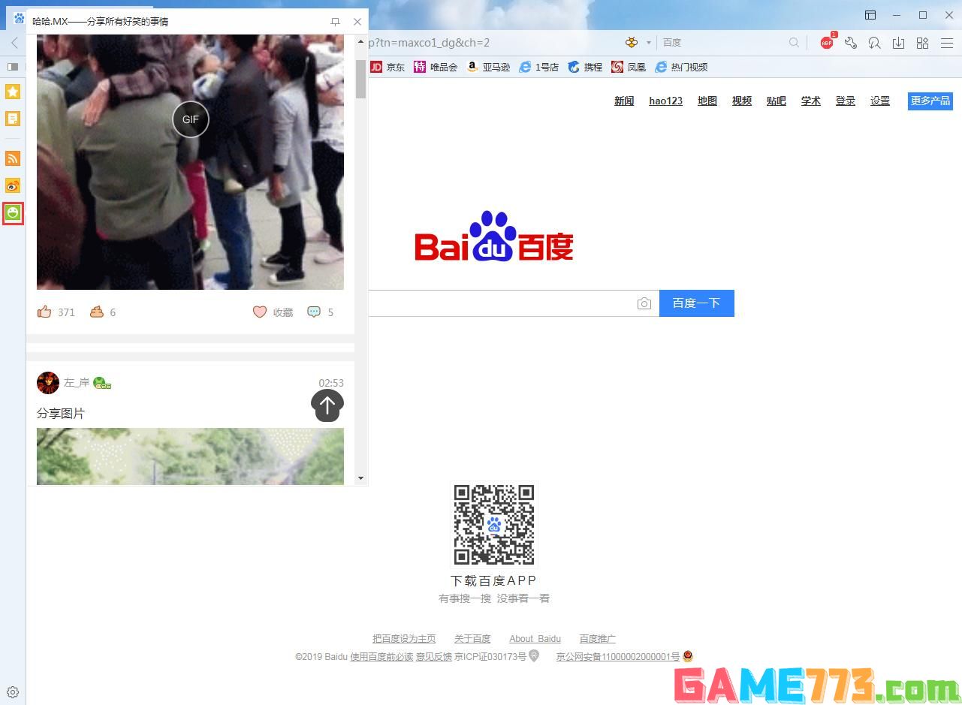Viewport: 962px width, 705px height.
Task: Play the GIF in the post
Action: (191, 119)
